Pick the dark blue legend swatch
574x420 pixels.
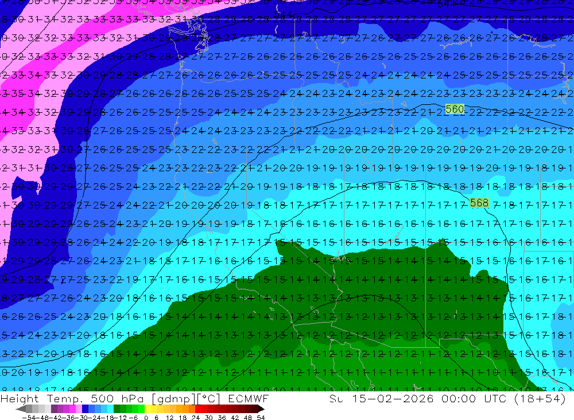point(85,409)
